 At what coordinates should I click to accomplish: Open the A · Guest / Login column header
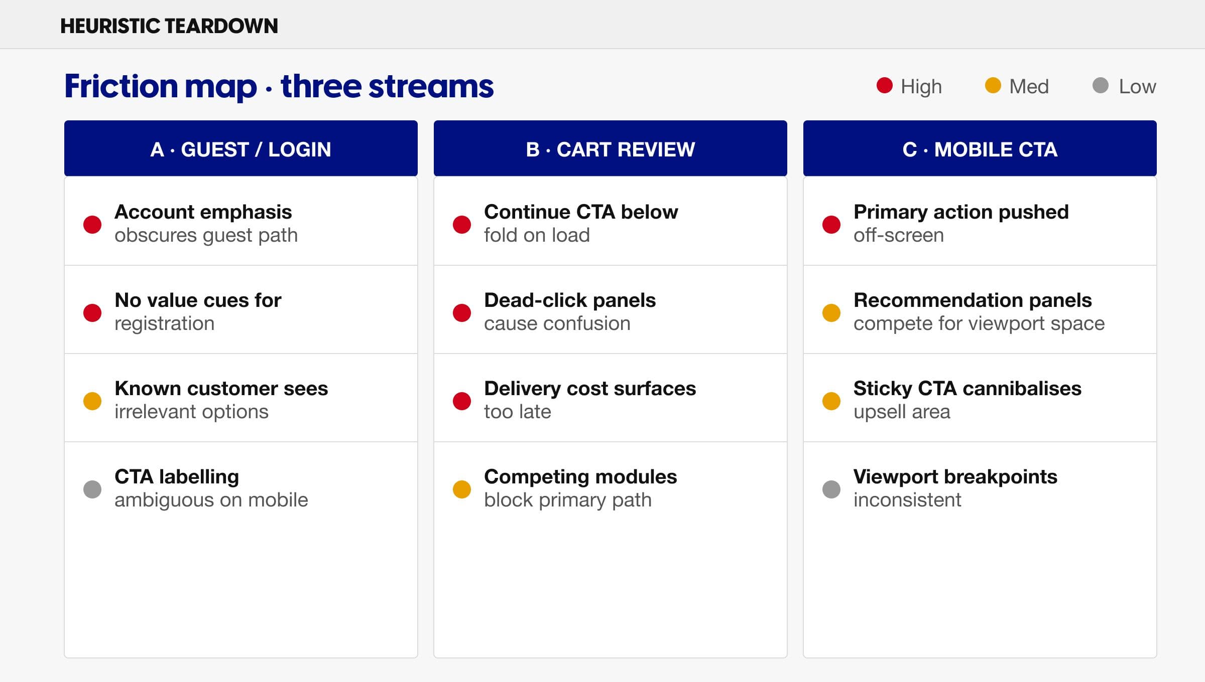(x=241, y=149)
